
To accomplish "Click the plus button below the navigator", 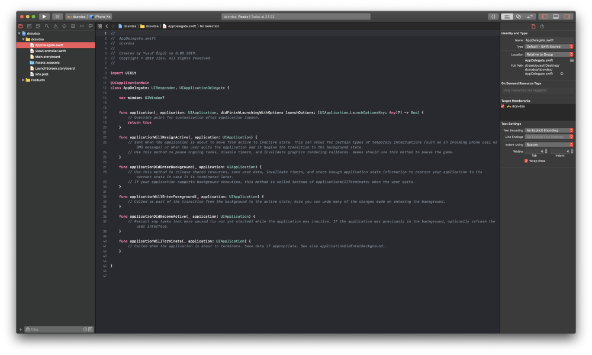I will tap(20, 329).
